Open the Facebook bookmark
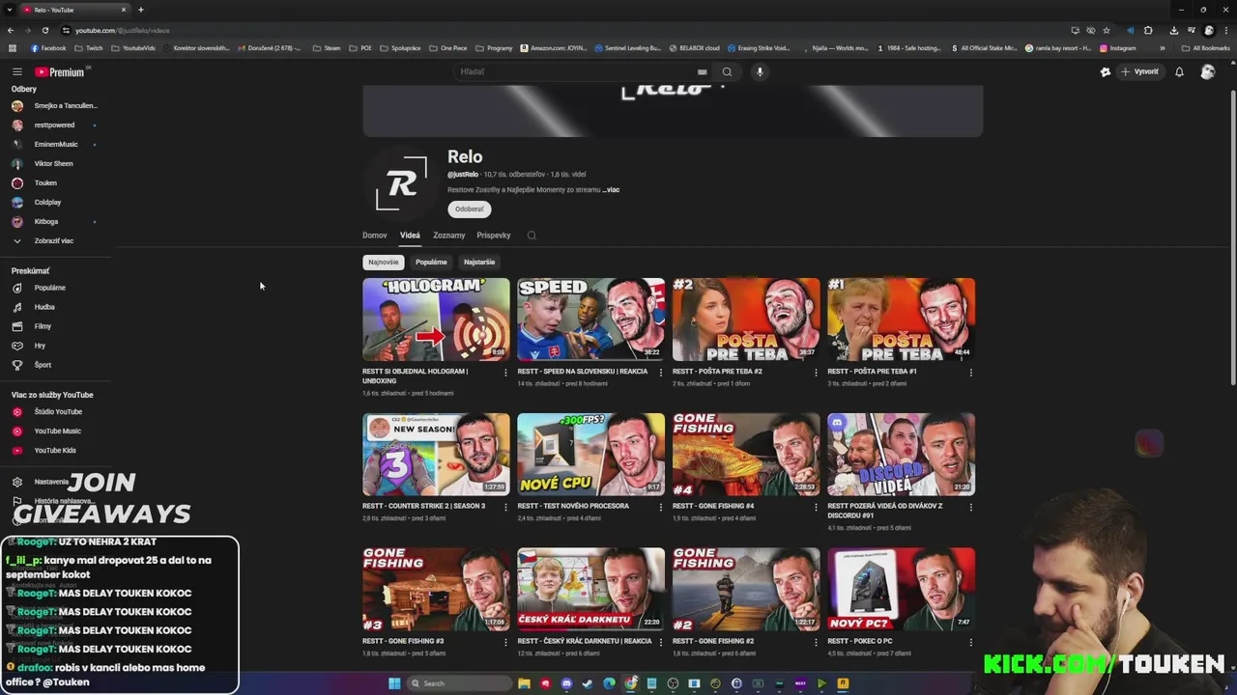Image resolution: width=1237 pixels, height=695 pixels. [48, 48]
